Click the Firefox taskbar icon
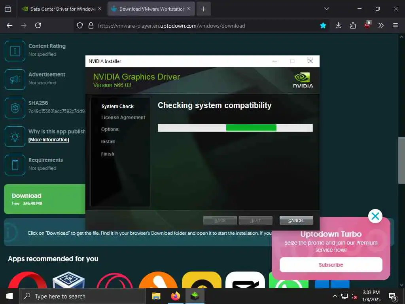The image size is (405, 304). click(176, 296)
